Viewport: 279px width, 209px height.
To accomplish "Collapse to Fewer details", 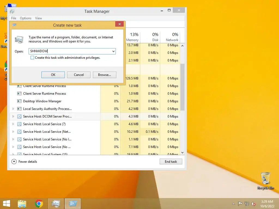I will pos(24,162).
